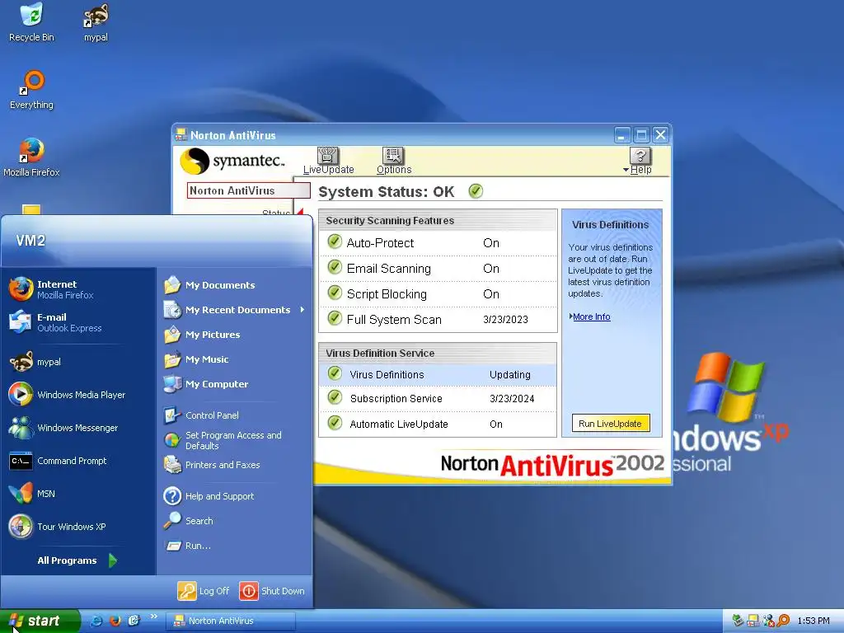This screenshot has height=633, width=844.
Task: Open My Music folder
Action: (x=235, y=359)
